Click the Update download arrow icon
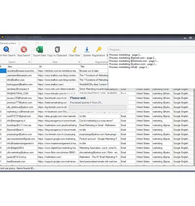The image size is (195, 206). click(x=87, y=50)
